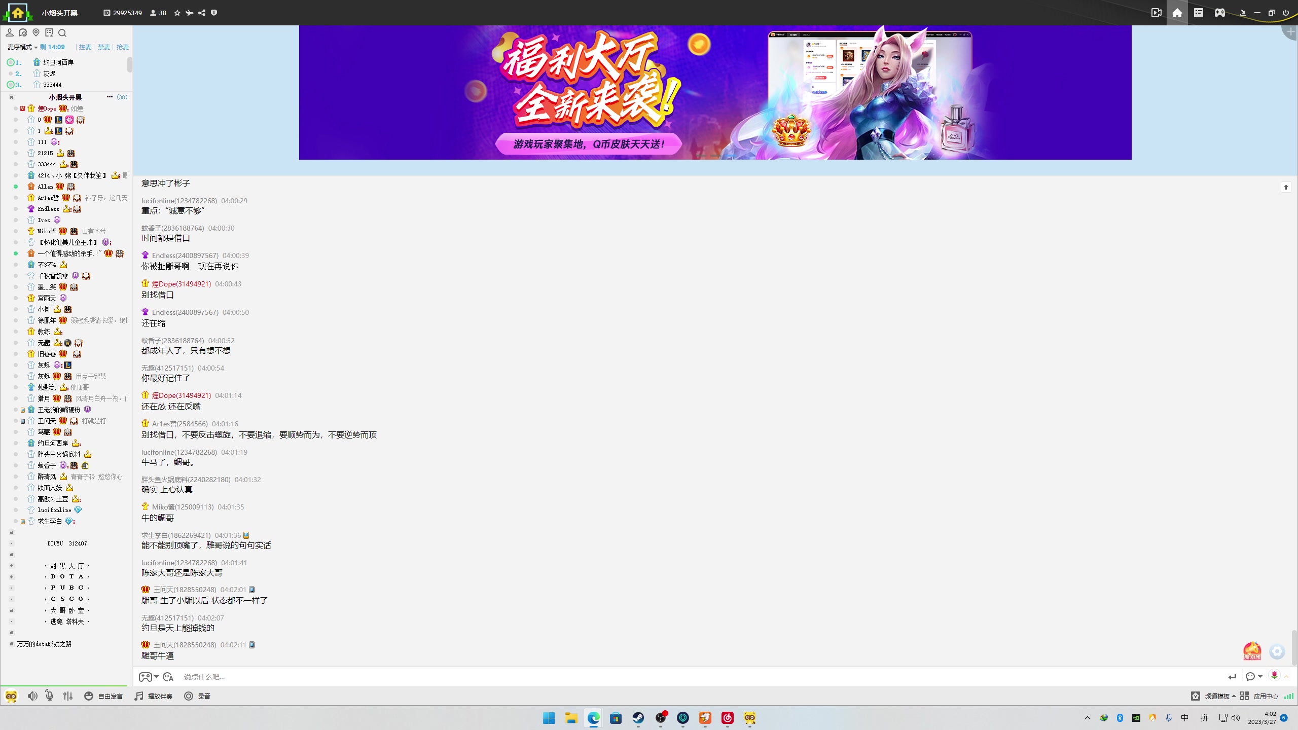The image size is (1298, 730).
Task: Switch to the home tab icon
Action: 1177,13
